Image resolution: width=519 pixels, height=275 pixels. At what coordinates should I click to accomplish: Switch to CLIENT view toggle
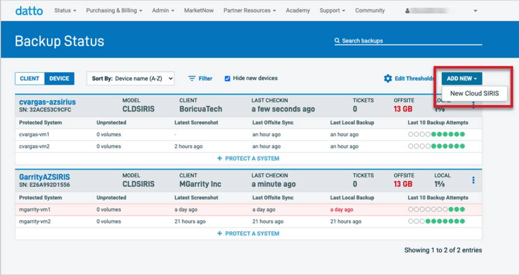[x=30, y=79]
